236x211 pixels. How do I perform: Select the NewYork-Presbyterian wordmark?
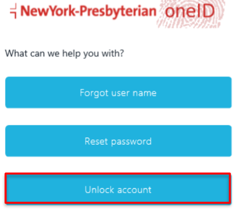tap(88, 12)
